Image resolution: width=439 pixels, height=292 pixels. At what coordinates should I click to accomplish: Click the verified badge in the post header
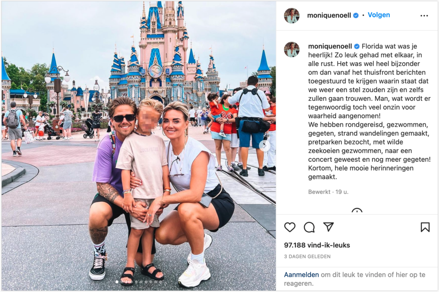(356, 15)
